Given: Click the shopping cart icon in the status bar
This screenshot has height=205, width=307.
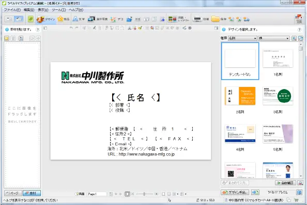Looking at the screenshot, I should pos(296,200).
